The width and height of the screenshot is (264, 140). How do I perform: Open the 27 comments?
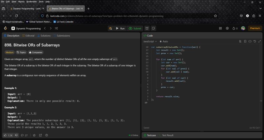(x=24, y=135)
